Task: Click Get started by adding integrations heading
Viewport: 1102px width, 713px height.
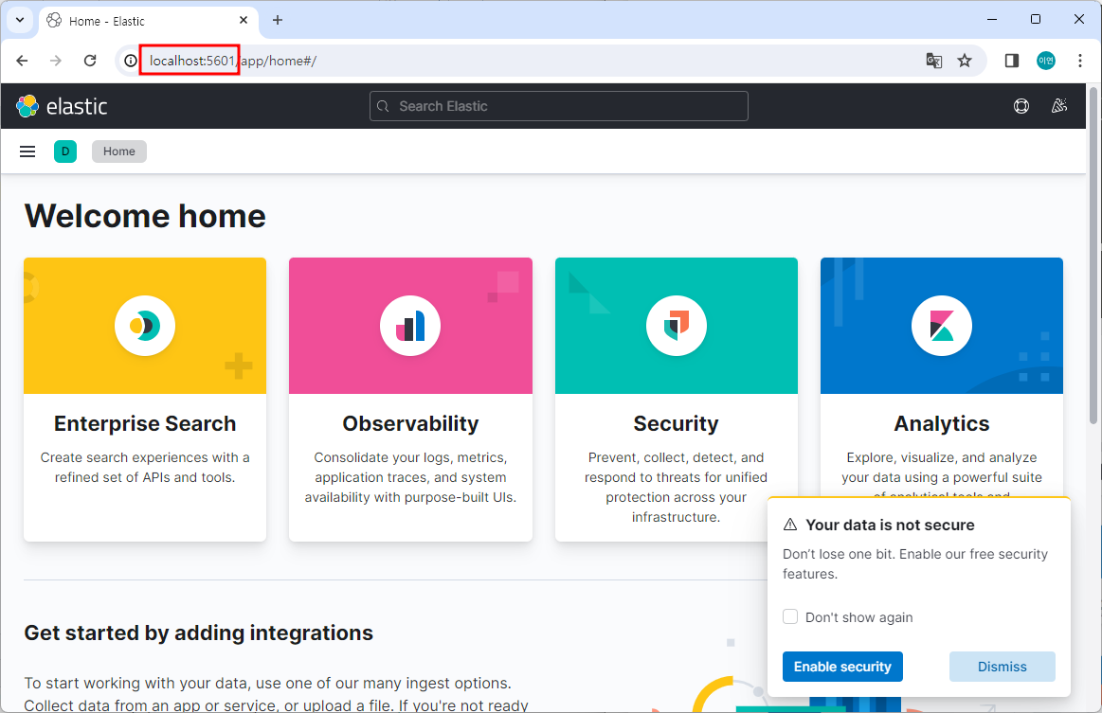Action: pyautogui.click(x=198, y=633)
